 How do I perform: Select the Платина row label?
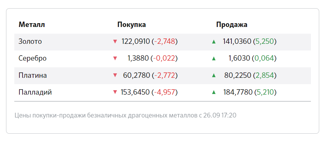(33, 76)
